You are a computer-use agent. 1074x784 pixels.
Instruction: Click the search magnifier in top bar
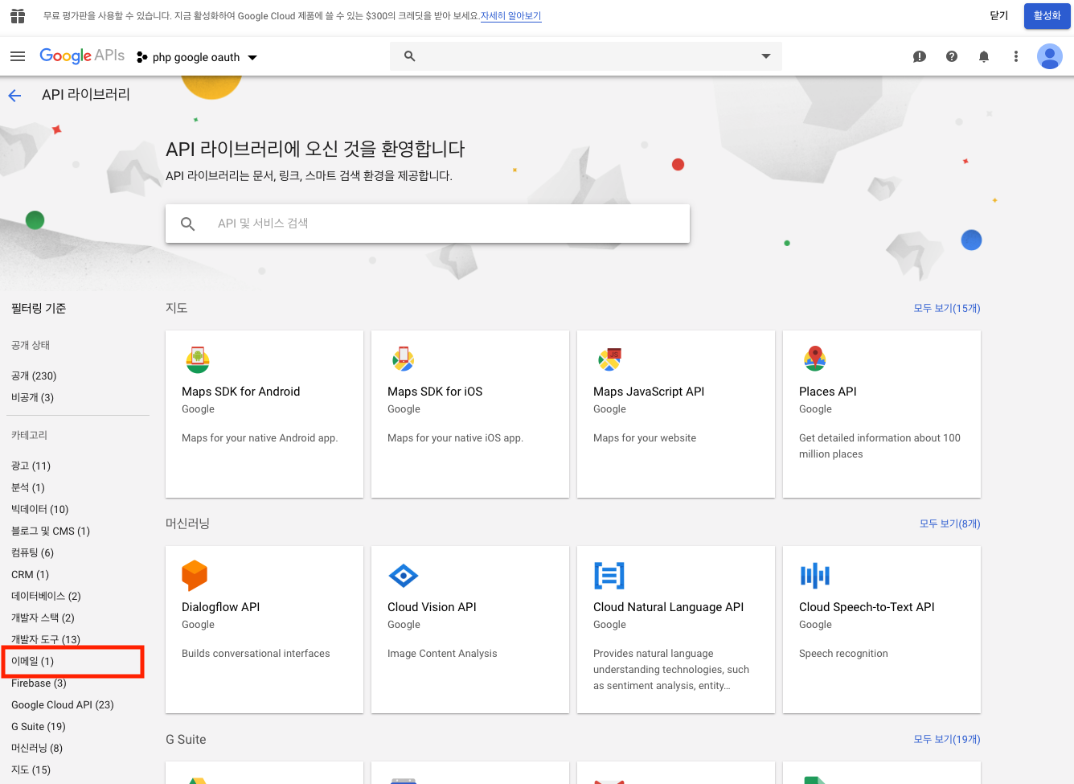click(x=409, y=56)
